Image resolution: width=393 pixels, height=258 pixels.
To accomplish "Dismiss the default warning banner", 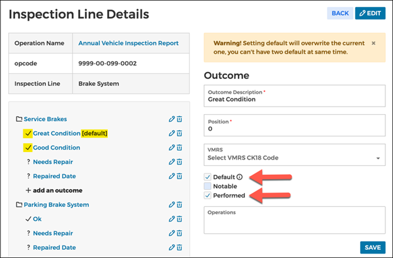I will click(x=373, y=43).
